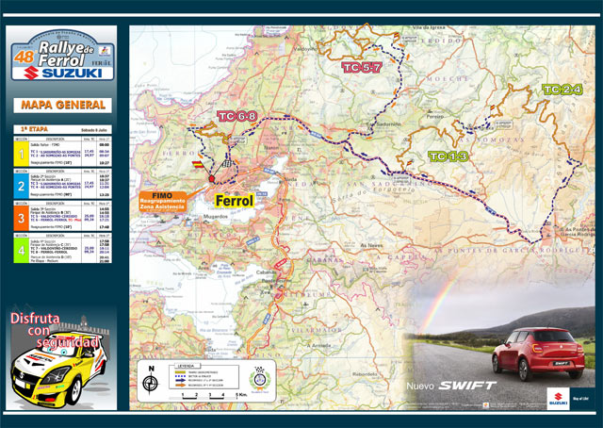Click the Vila da Igrexa place name
Screen dimensions: 603x428
(x=429, y=27)
